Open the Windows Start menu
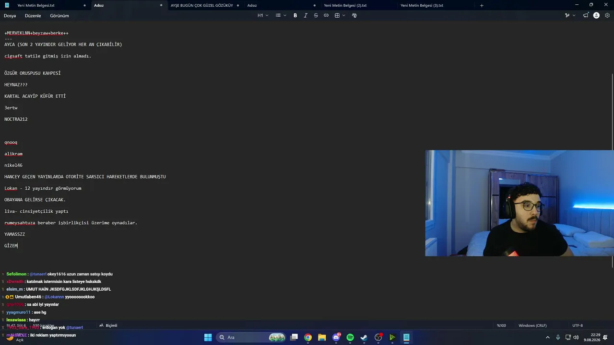This screenshot has width=614, height=345. pyautogui.click(x=208, y=337)
